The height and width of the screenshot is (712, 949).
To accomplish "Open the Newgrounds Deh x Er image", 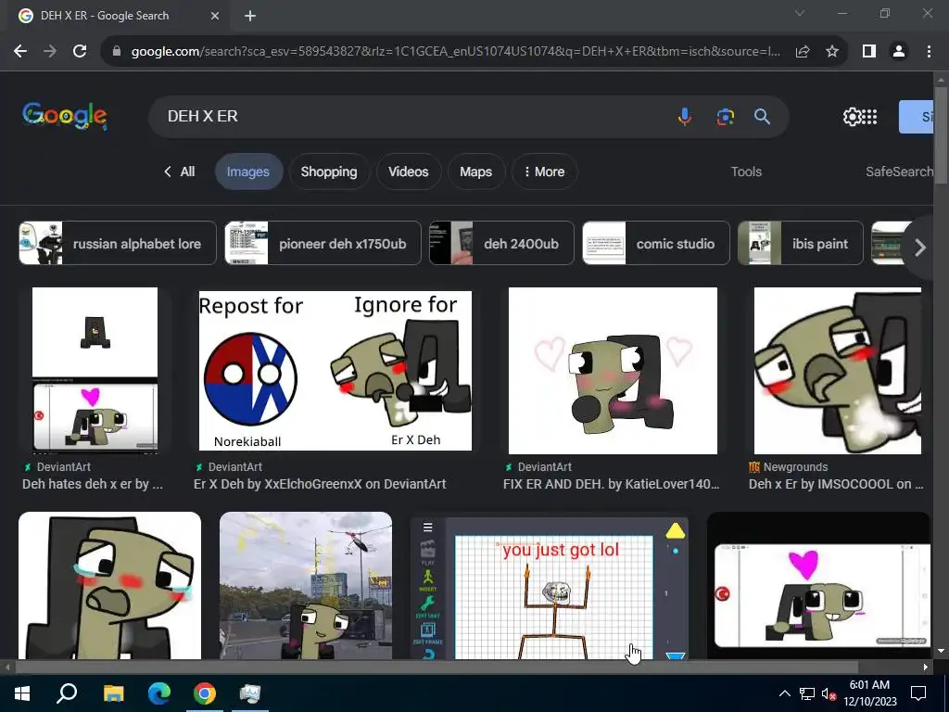I will click(838, 371).
